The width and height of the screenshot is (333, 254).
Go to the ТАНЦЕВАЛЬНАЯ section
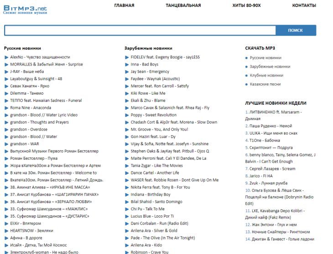[183, 5]
